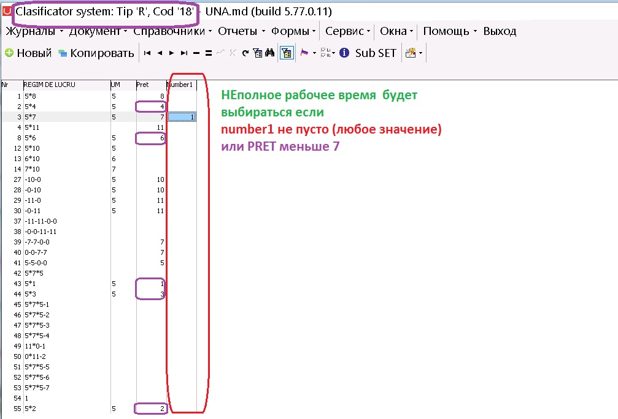Click the flag icon in the toolbar

tap(304, 52)
